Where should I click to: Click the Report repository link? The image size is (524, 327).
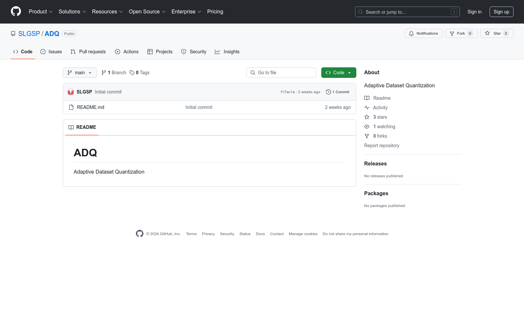point(382,146)
